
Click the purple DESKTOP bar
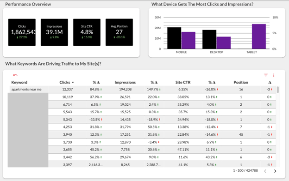tap(224, 42)
